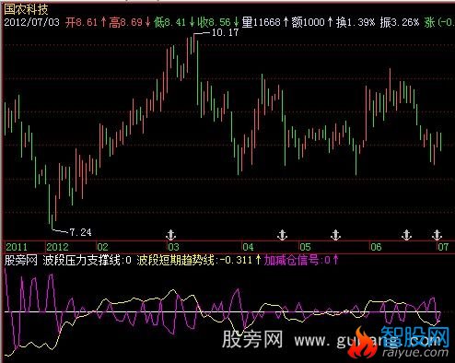455x363 pixels.
Task: Click the indicator label 波段压力支撑线:0
Action: [87, 261]
